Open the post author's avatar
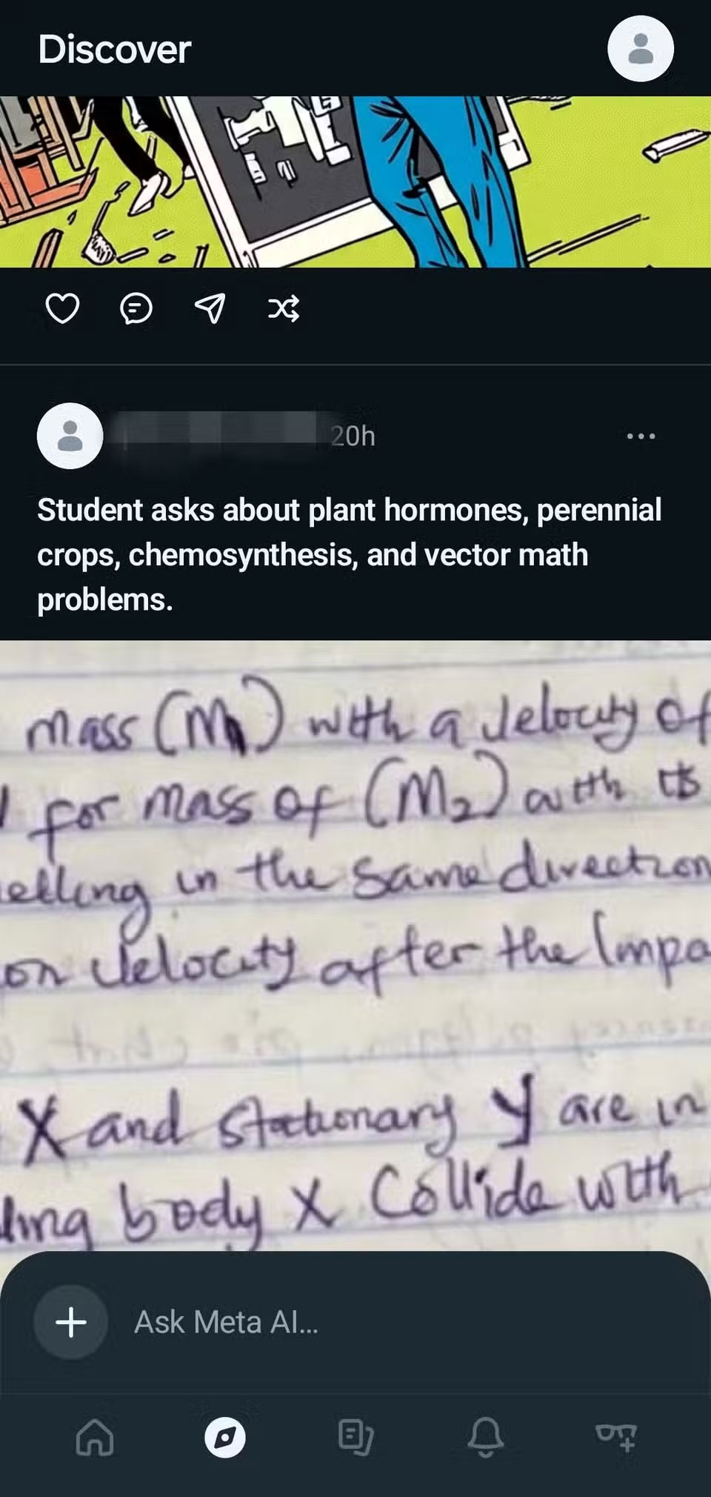 tap(70, 436)
